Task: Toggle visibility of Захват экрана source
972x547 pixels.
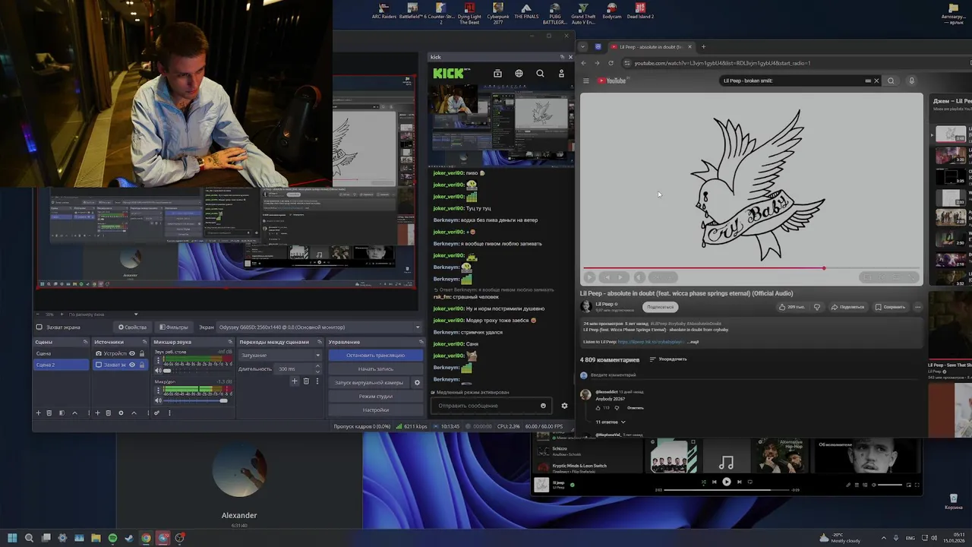Action: click(132, 365)
